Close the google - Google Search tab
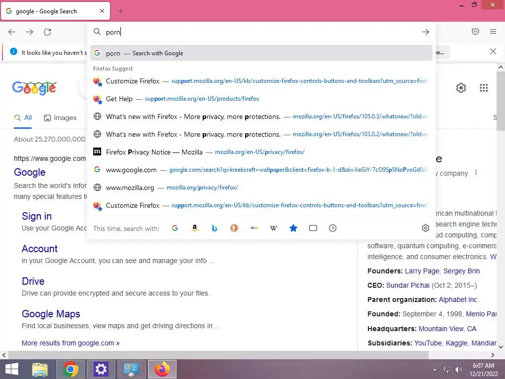Viewport: 505px width, 379px height. click(102, 11)
